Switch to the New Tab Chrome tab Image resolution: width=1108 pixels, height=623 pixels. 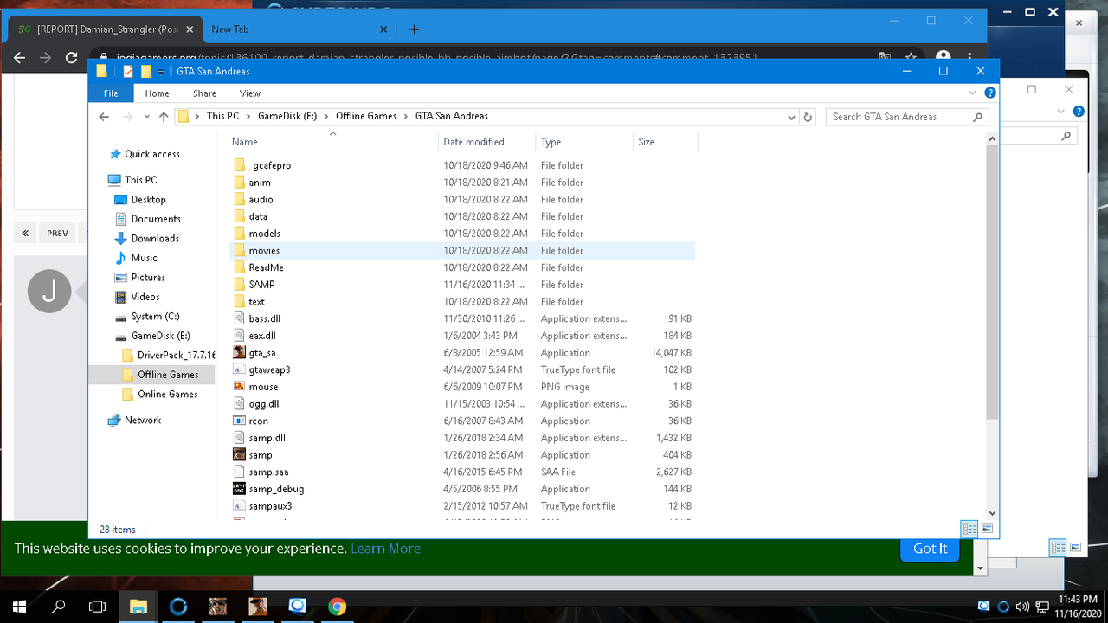[x=300, y=29]
